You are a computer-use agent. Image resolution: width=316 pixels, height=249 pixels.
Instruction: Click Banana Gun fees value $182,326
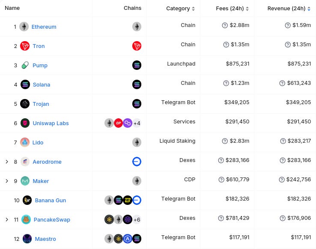pos(237,199)
